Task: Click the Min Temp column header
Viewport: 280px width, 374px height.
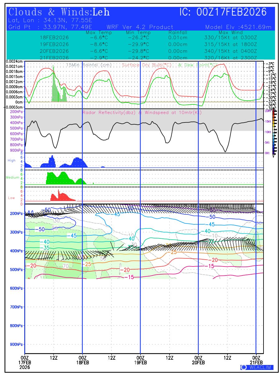Action: (138, 32)
